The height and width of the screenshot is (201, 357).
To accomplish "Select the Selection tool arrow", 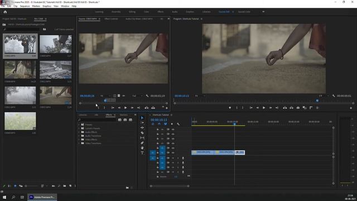I will 142,118.
